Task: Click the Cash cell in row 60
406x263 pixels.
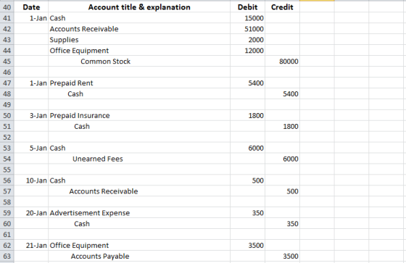Action: [x=139, y=224]
